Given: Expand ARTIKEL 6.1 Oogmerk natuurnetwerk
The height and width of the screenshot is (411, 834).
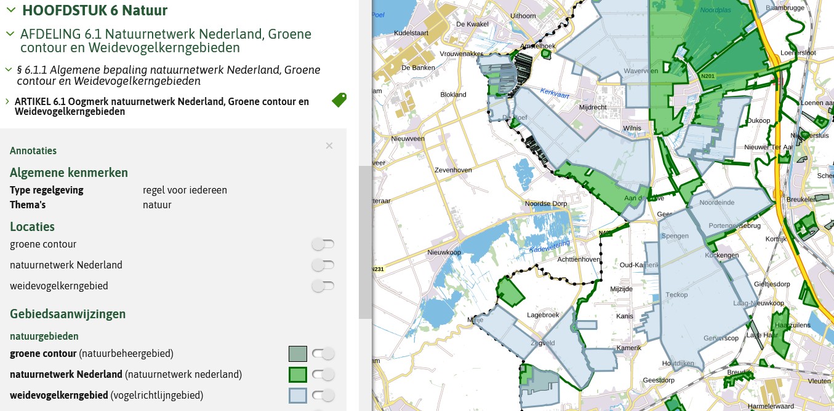Looking at the screenshot, I should tap(7, 101).
